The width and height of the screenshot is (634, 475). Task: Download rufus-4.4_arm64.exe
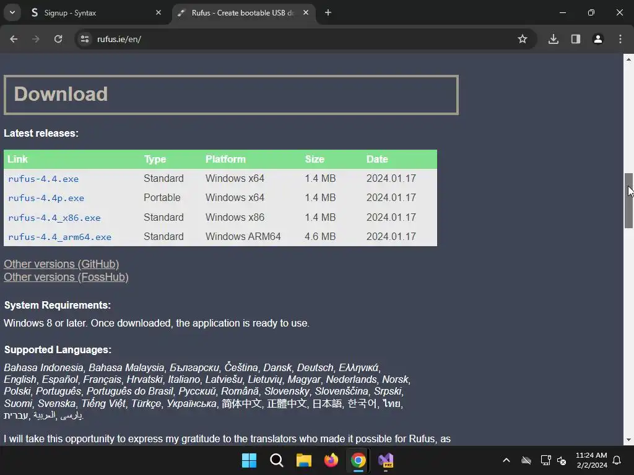59,237
